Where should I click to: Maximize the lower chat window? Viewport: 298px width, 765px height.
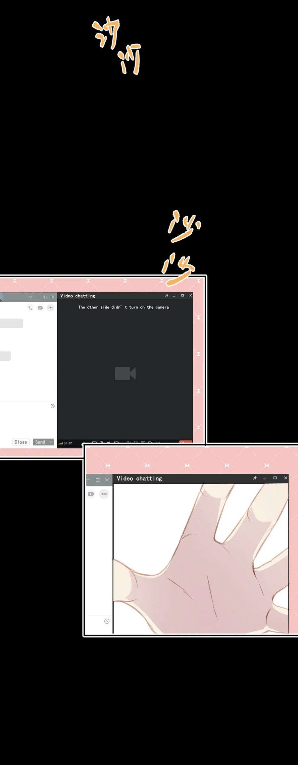pos(97,480)
